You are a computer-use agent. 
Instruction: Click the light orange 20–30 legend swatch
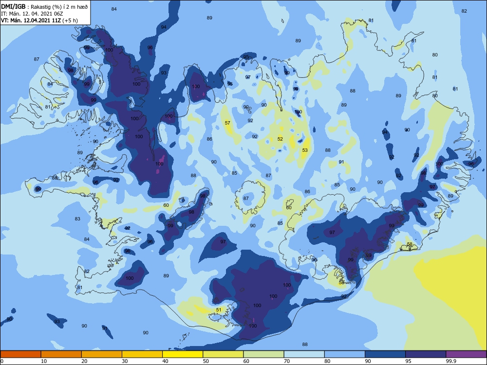[102, 354]
